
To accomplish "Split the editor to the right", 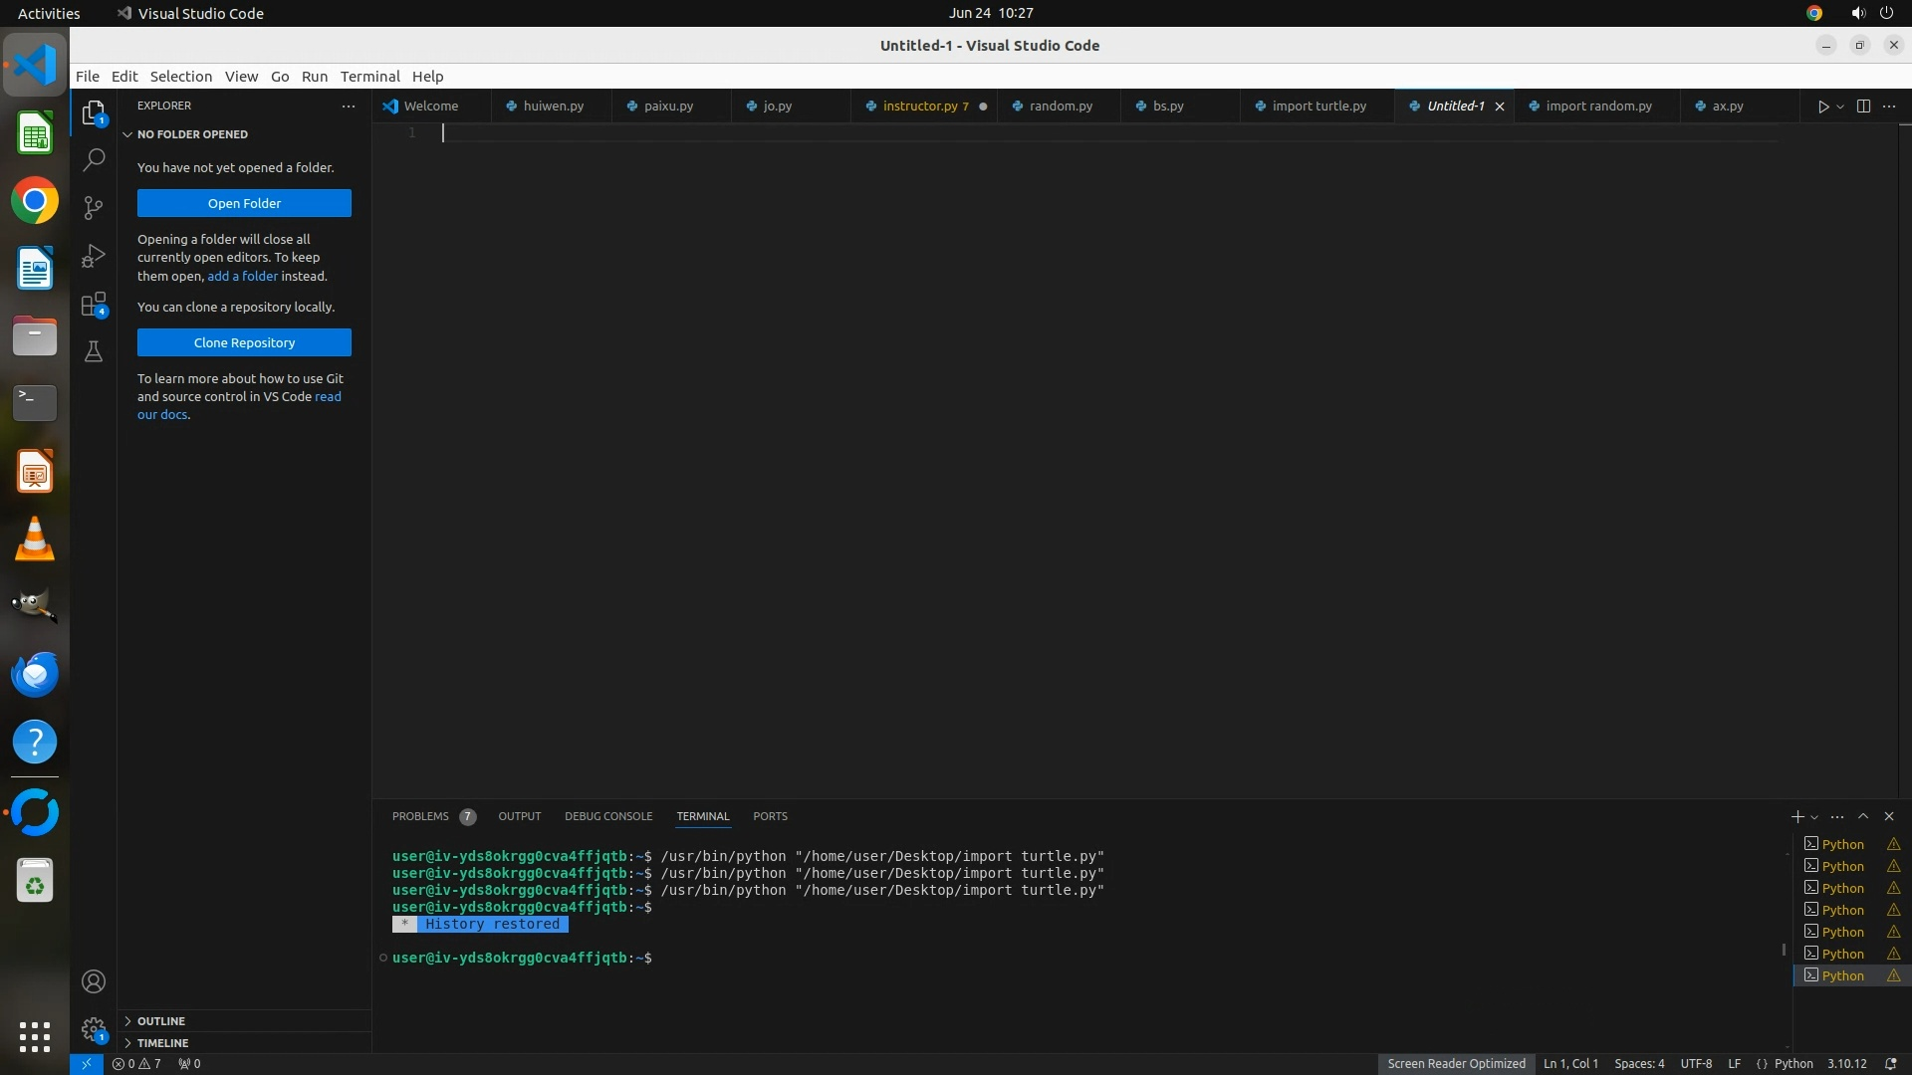I will (1863, 107).
